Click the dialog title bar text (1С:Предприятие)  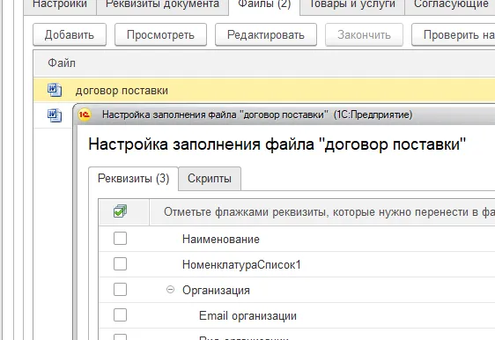(x=373, y=115)
